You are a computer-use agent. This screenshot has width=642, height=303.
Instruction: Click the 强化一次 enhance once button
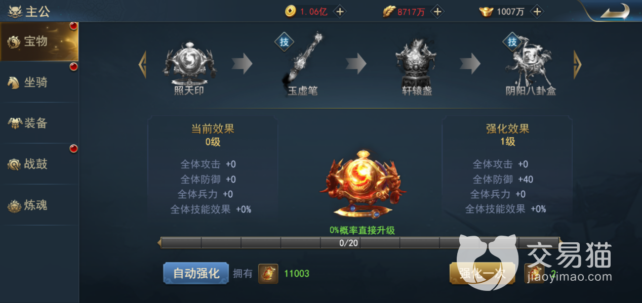(x=482, y=274)
